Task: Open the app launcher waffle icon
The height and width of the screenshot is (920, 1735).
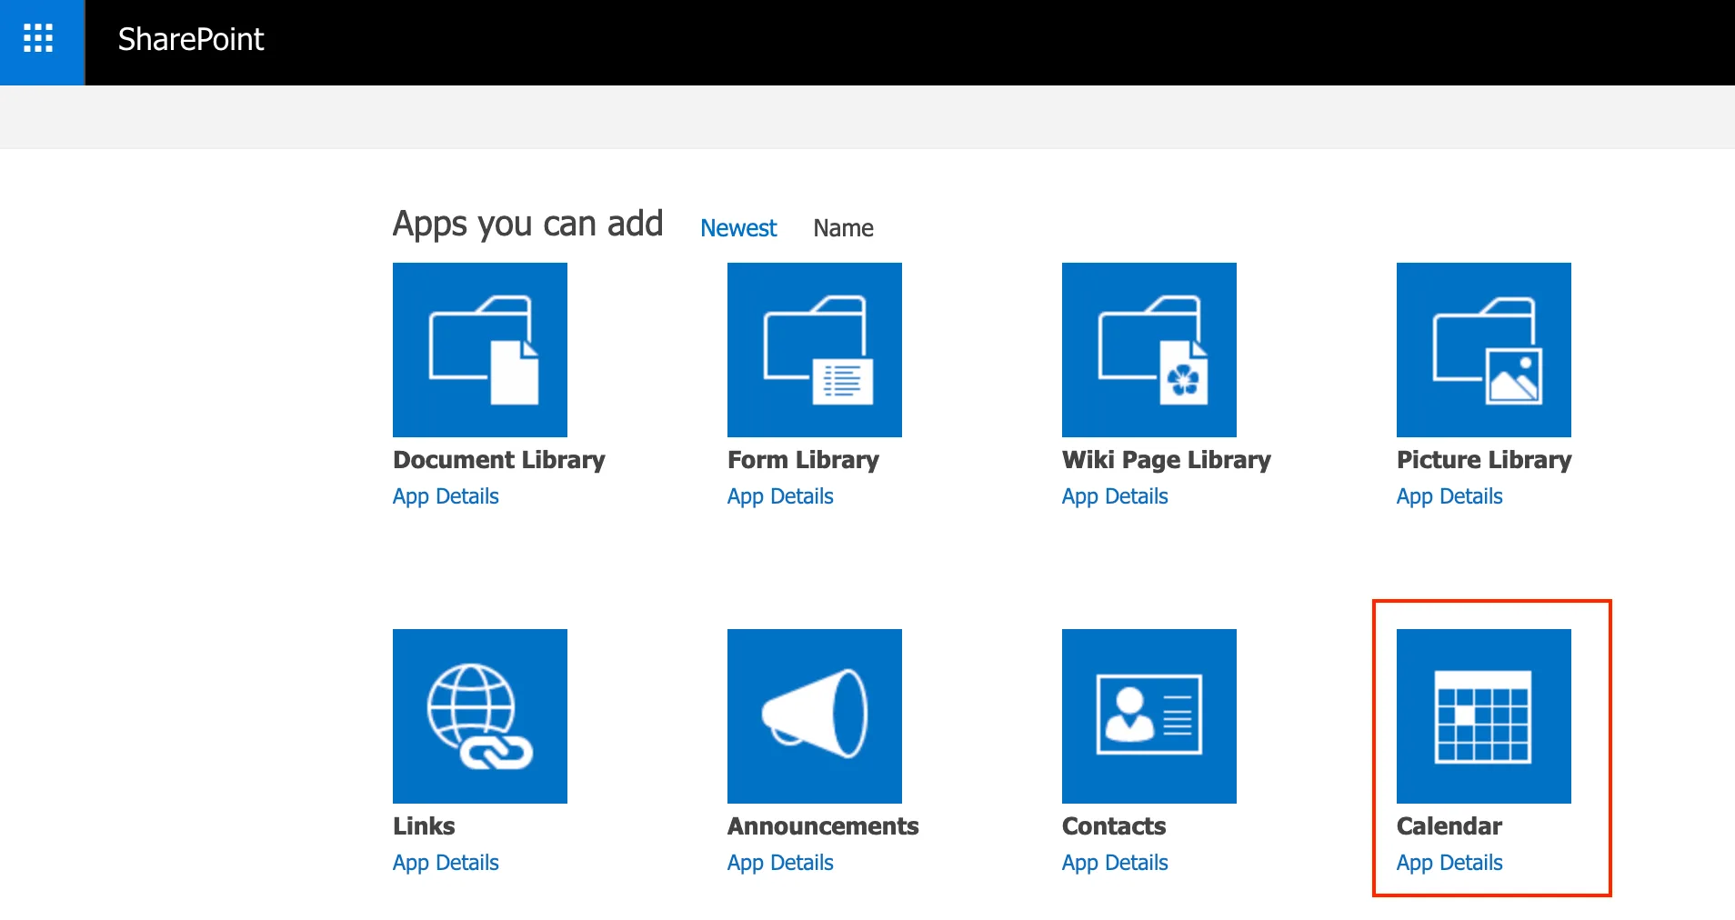Action: tap(38, 39)
